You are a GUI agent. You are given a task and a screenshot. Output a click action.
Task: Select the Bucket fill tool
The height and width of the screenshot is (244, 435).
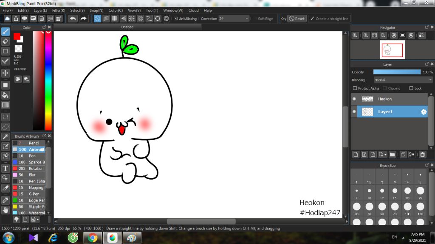[x=5, y=95]
